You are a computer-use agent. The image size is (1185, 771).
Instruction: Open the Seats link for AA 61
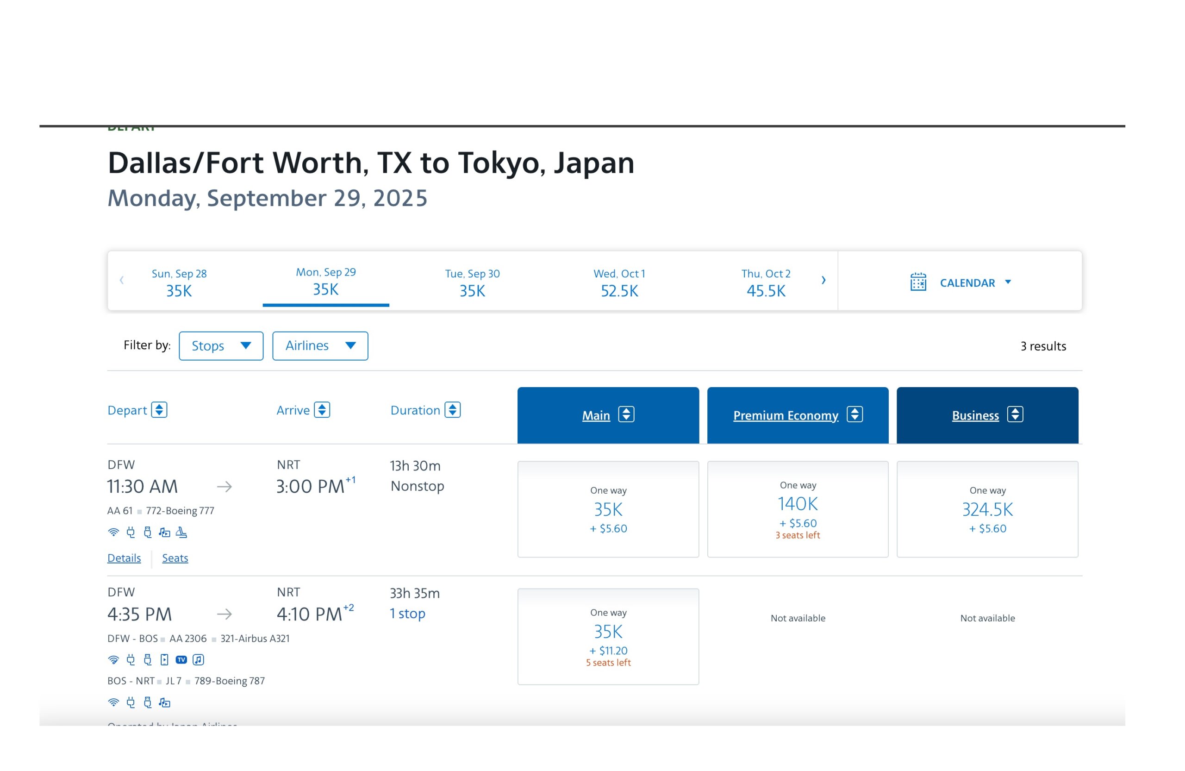pos(175,558)
